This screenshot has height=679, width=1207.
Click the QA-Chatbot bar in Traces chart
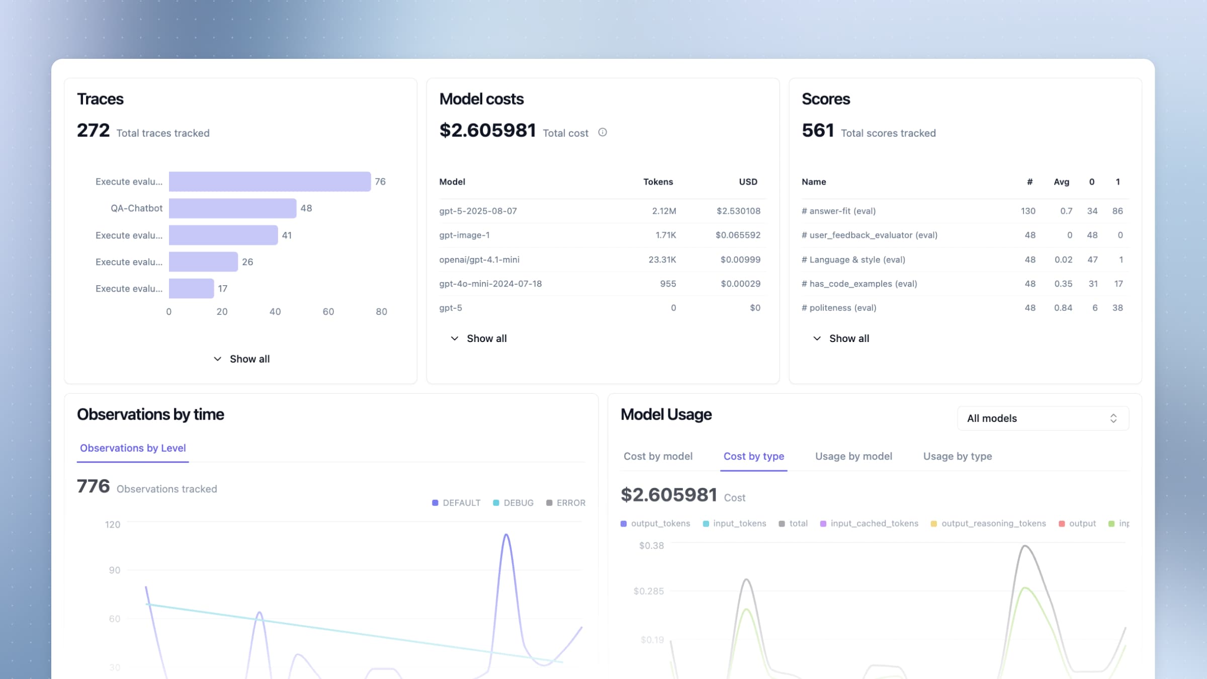[232, 208]
